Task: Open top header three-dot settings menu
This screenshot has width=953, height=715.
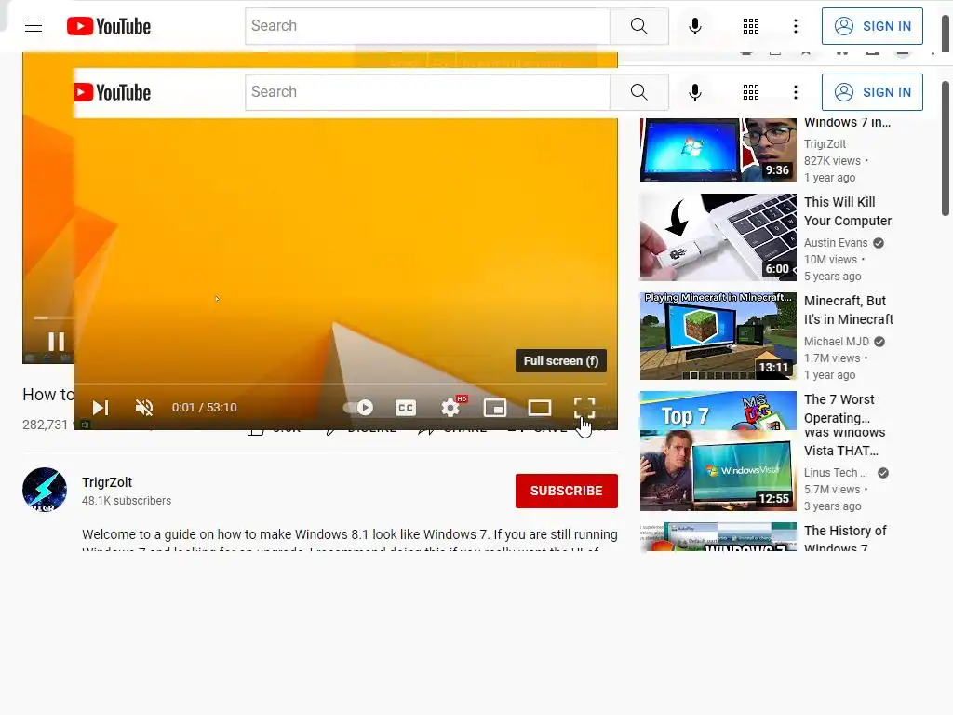Action: (796, 26)
